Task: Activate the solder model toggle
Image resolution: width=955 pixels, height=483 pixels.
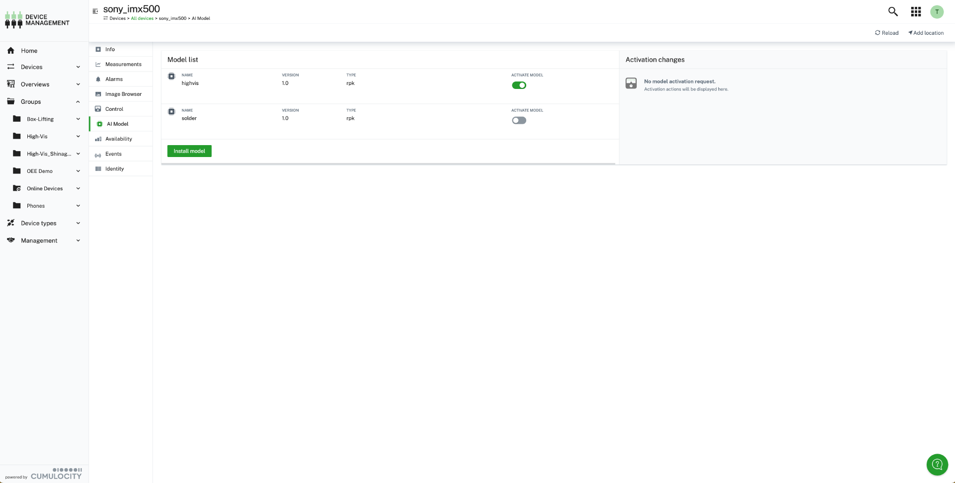Action: point(519,121)
